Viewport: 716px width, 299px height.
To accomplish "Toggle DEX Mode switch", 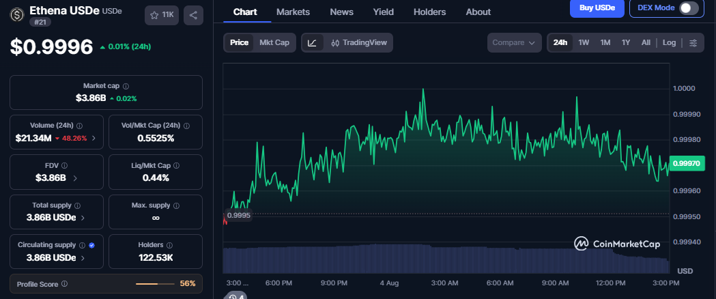I will click(x=689, y=8).
